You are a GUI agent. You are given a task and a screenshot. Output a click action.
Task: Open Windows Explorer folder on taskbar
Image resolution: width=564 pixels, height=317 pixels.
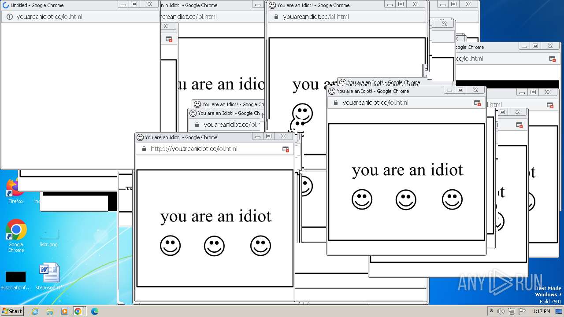coord(50,311)
